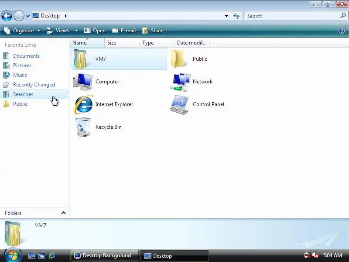Click the muted volume tray icon
The height and width of the screenshot is (262, 349).
point(315,255)
